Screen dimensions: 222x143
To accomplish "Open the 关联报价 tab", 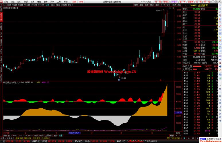I will point(11,138).
